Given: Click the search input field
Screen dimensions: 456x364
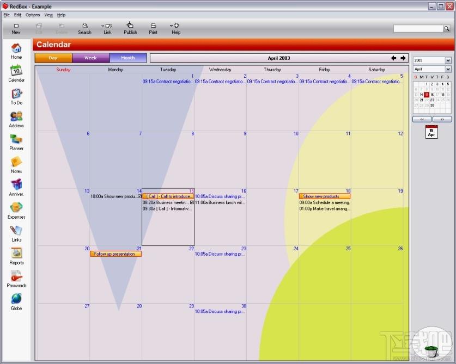Looking at the screenshot, I should (x=418, y=28).
